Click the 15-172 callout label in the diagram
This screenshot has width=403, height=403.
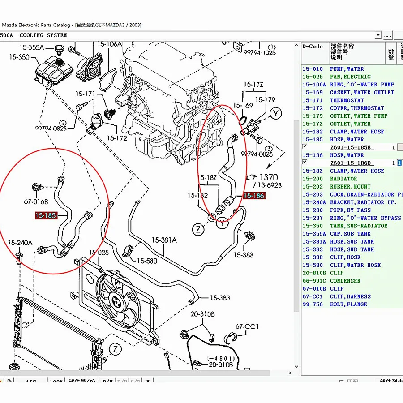[x=117, y=138]
